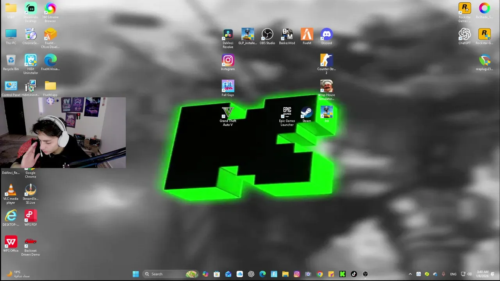Launch GLP_installer desktop icon
Viewport: 500px width, 281px height.
(248, 37)
